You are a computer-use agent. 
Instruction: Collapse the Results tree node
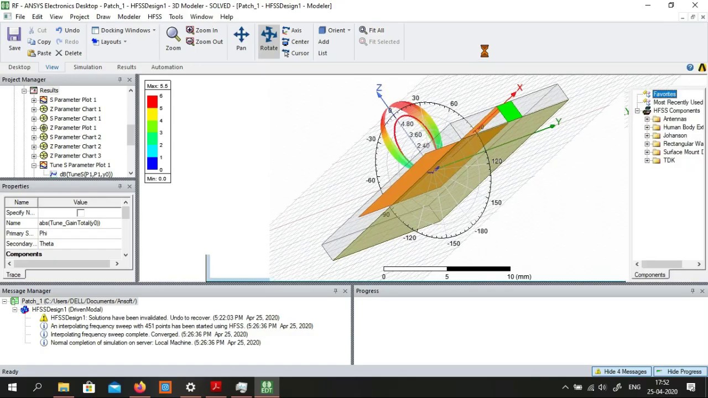(24, 91)
